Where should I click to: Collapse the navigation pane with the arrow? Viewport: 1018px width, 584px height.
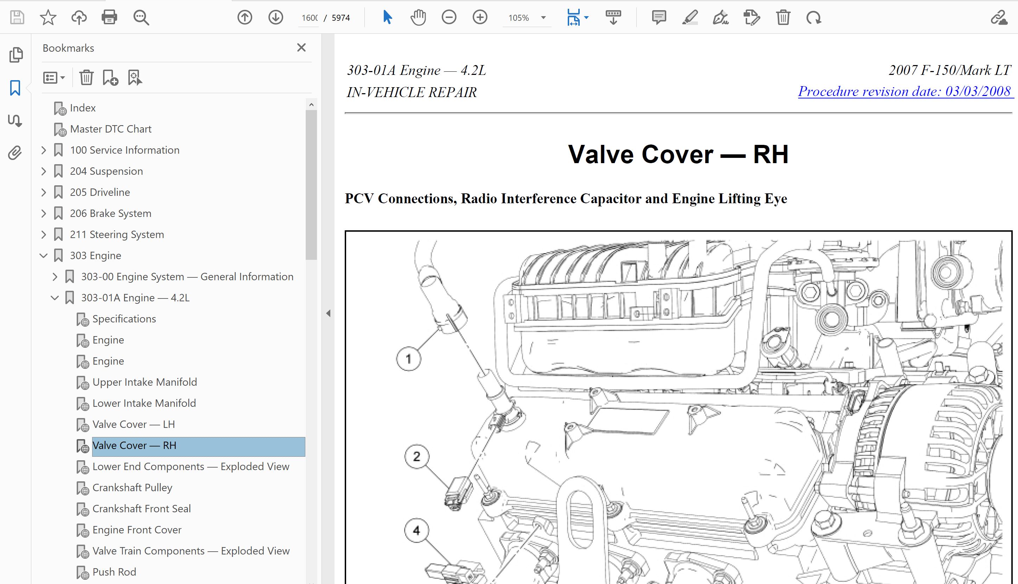point(328,313)
